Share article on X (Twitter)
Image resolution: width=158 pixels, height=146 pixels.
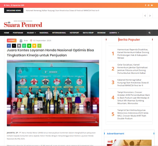14,46
